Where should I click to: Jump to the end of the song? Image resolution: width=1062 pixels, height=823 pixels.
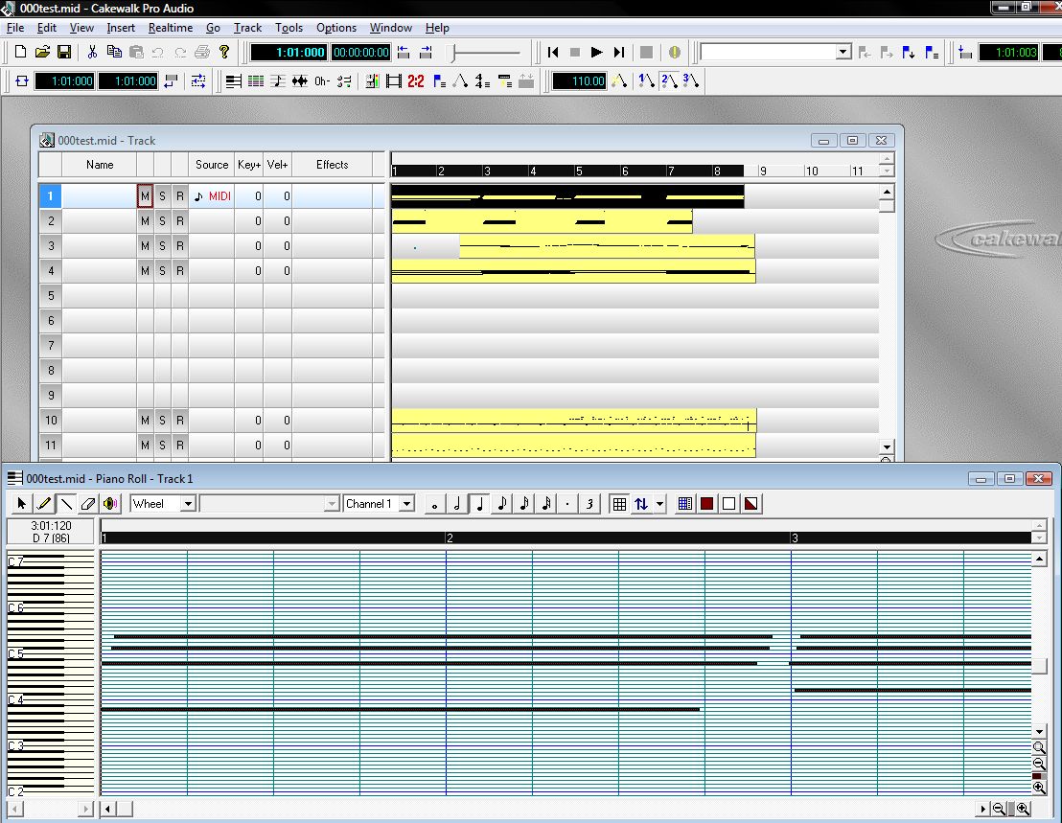[x=618, y=52]
